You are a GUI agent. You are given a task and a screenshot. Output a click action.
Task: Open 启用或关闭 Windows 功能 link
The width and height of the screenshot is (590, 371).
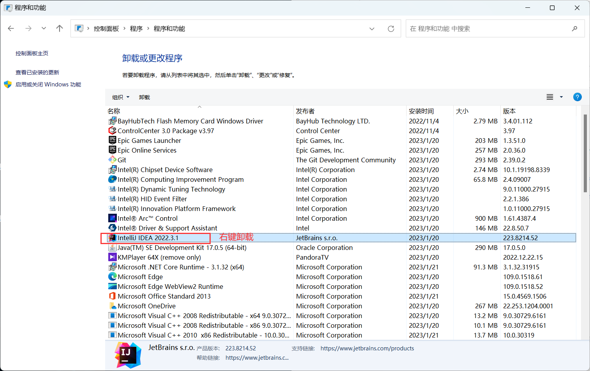48,84
